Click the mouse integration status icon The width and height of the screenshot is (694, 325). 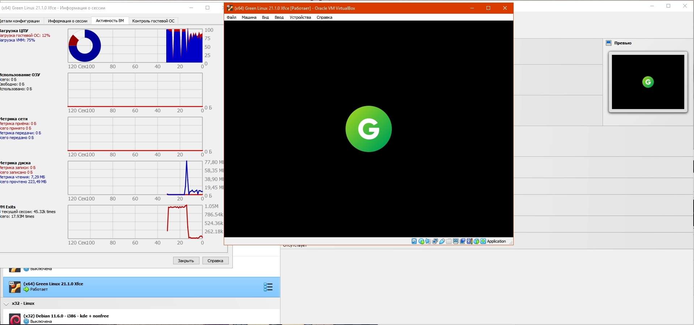(x=476, y=241)
